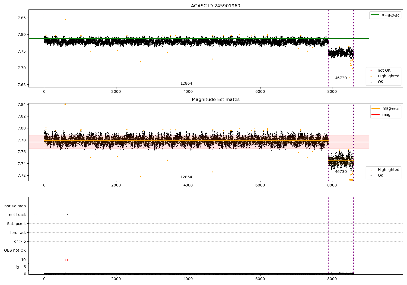Click the 7.72 y-axis tick label
Image resolution: width=407 pixels, height=285 pixels.
22,175
